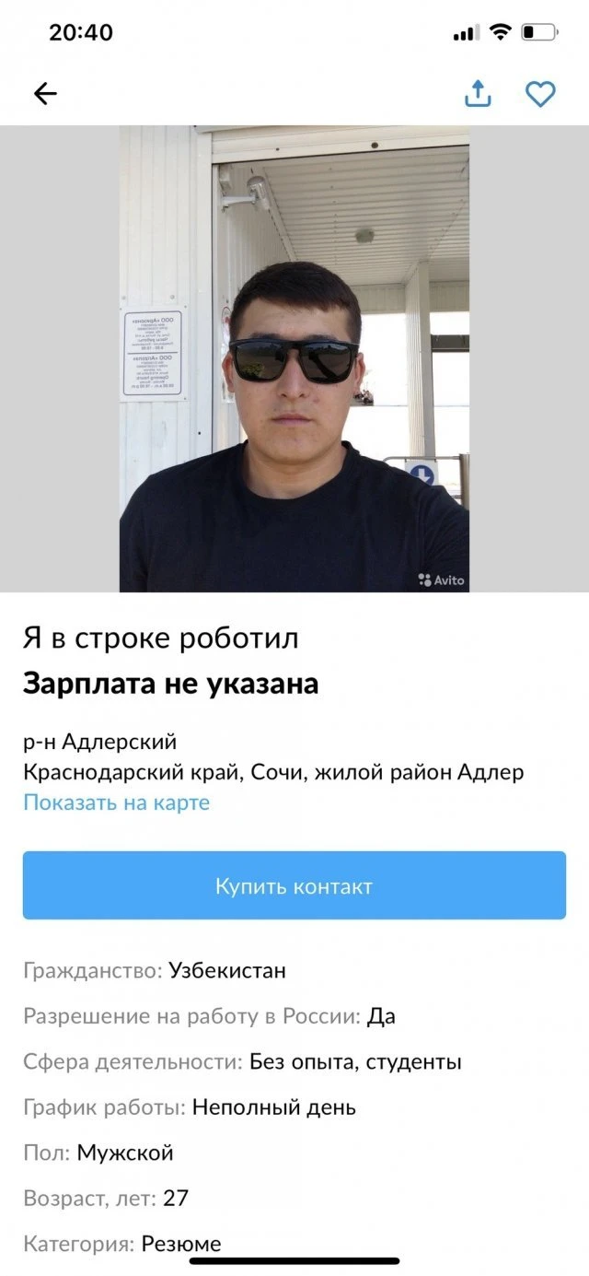Select the Разрешение на работу в России row
The width and height of the screenshot is (589, 1276).
[x=210, y=1016]
